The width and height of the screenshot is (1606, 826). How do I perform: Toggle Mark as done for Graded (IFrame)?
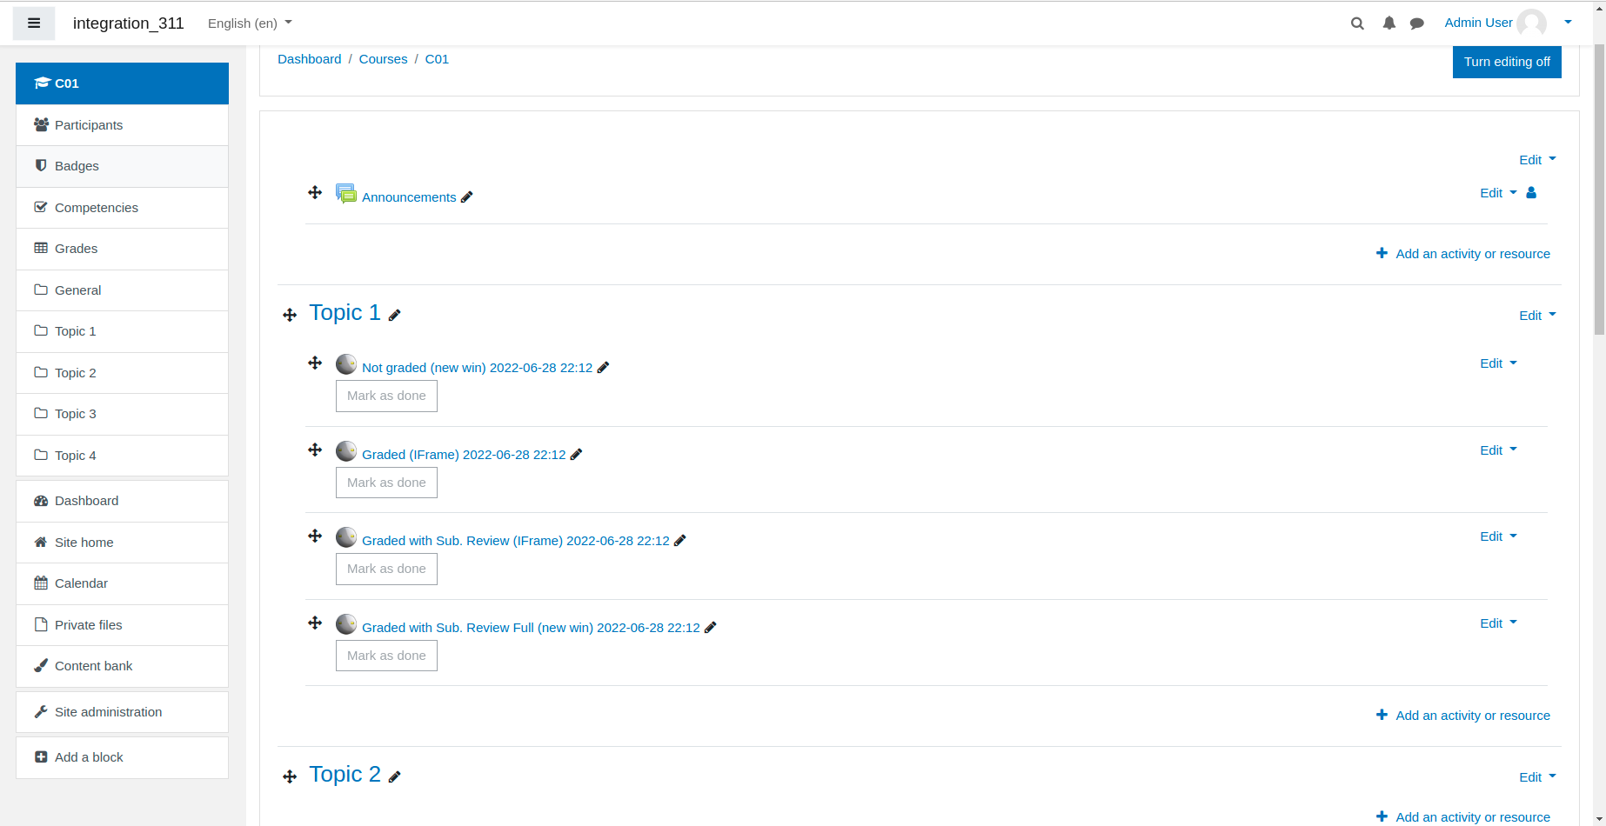(386, 483)
